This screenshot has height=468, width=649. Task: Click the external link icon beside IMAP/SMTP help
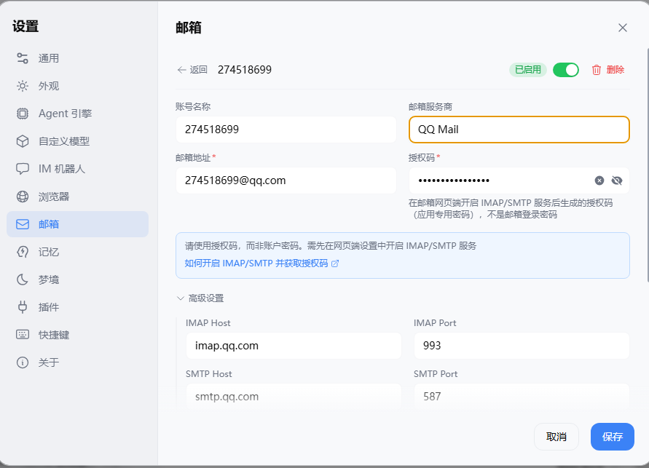pos(335,263)
